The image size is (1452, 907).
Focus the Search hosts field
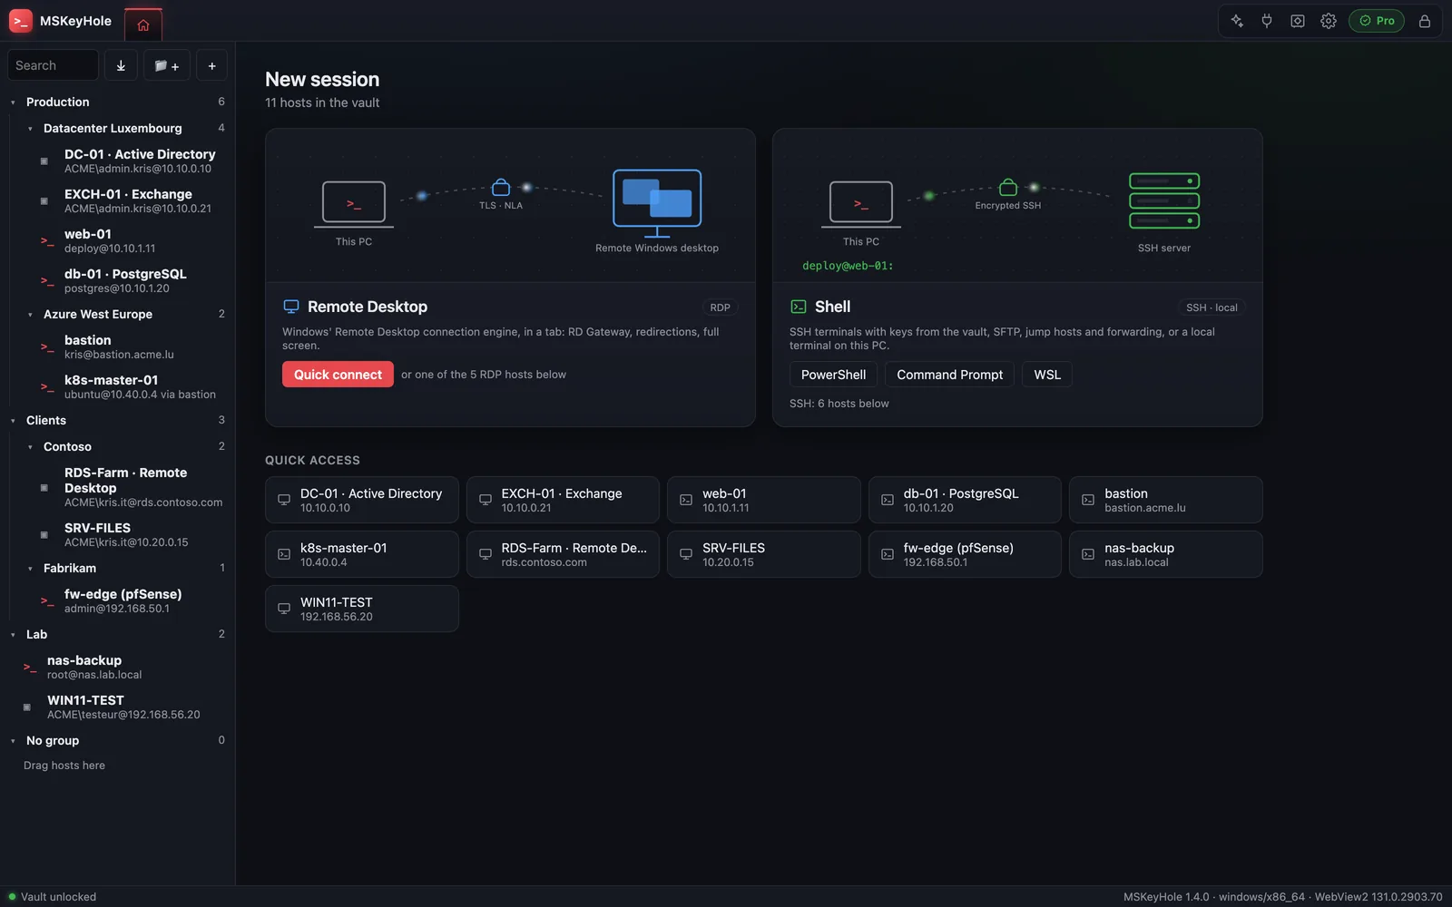tap(53, 65)
